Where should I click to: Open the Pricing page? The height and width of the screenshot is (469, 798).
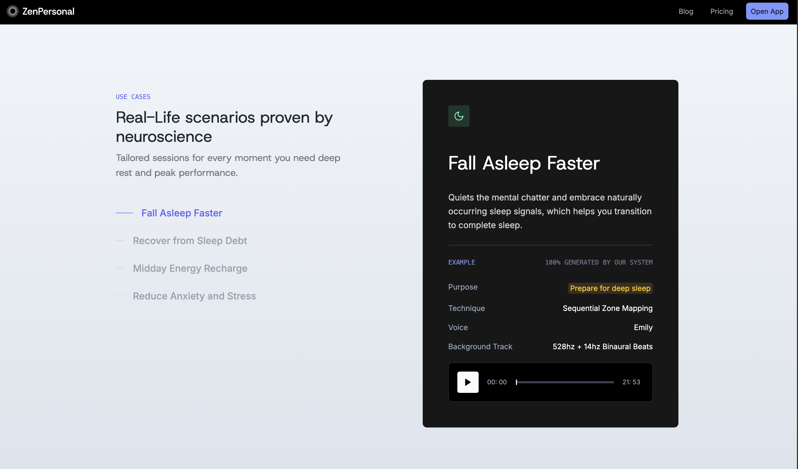tap(721, 11)
